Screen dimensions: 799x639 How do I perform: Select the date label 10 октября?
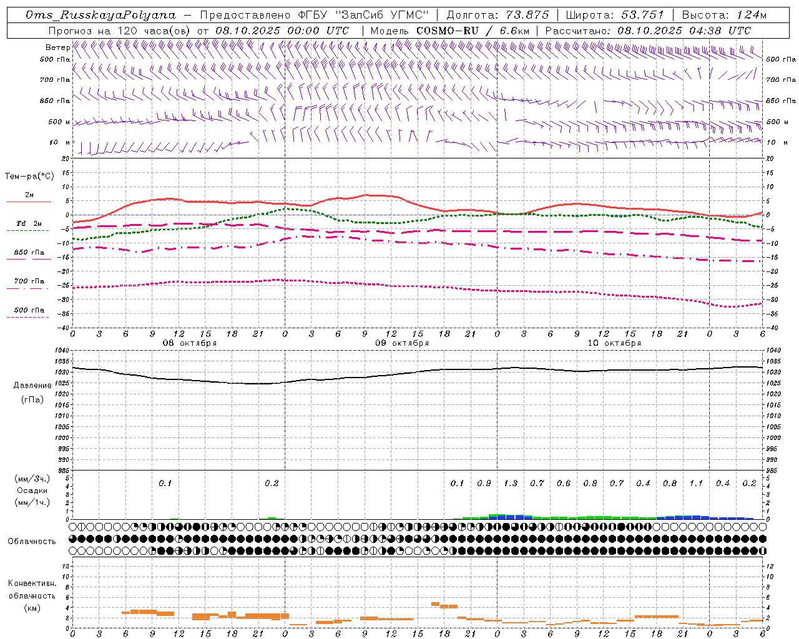click(614, 343)
